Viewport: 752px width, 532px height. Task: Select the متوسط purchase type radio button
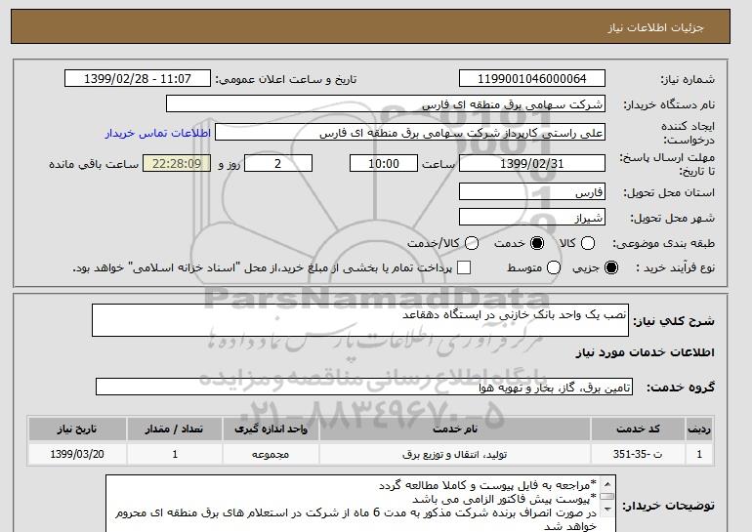(554, 267)
